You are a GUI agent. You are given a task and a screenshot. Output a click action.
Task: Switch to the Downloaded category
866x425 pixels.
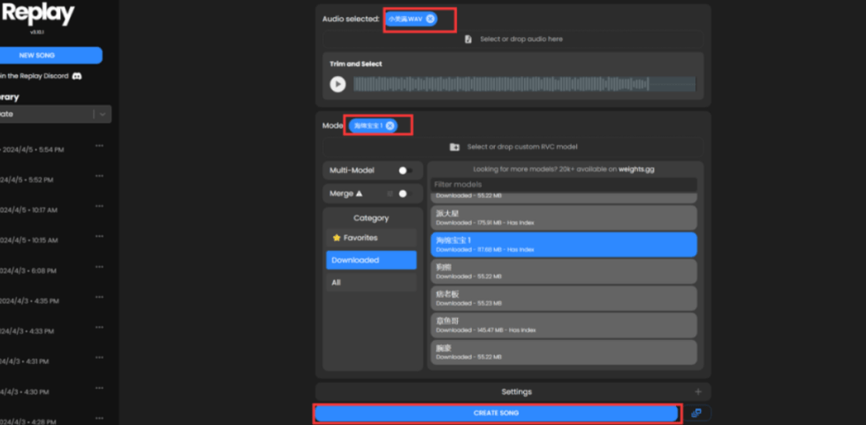coord(370,261)
